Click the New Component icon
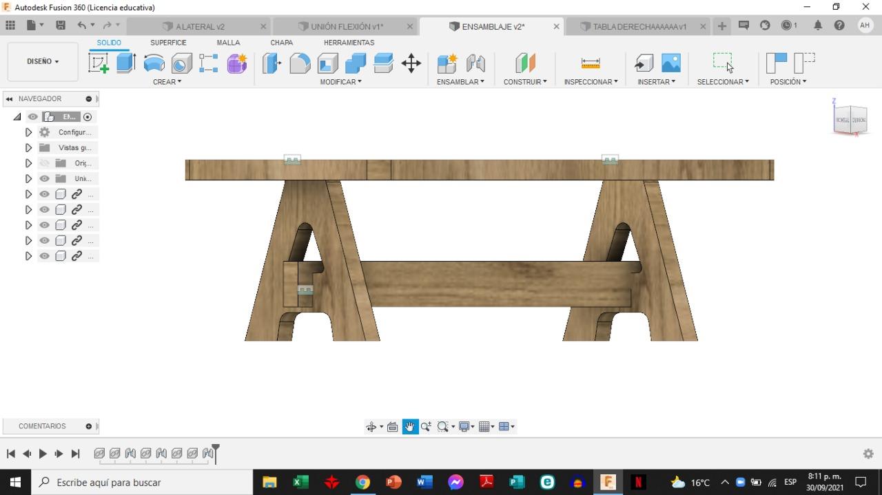This screenshot has height=495, width=882. coord(447,63)
